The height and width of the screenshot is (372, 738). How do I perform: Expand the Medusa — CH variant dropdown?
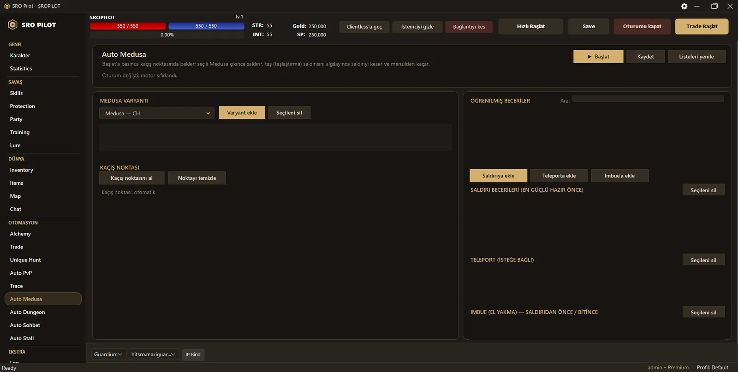(157, 113)
